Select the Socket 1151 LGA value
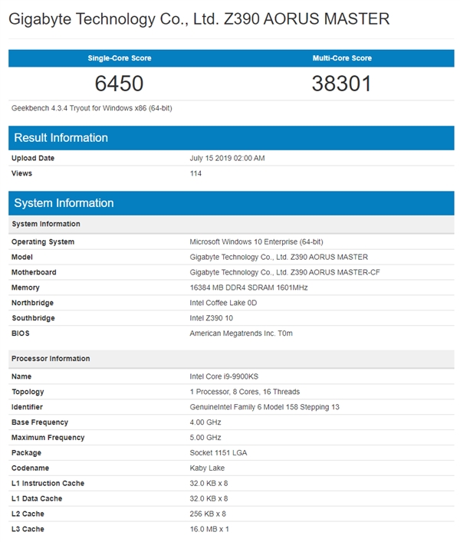This screenshot has width=460, height=542. (x=219, y=453)
